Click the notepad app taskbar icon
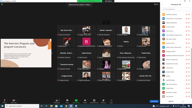 pos(76,106)
